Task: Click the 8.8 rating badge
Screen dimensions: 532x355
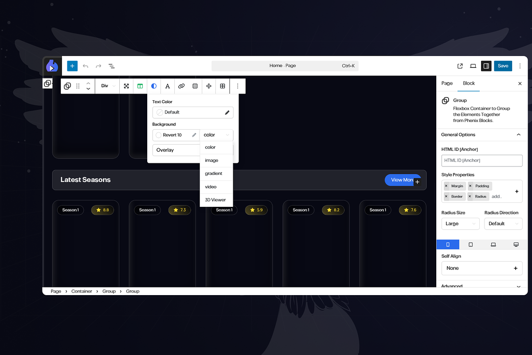Action: pos(102,210)
